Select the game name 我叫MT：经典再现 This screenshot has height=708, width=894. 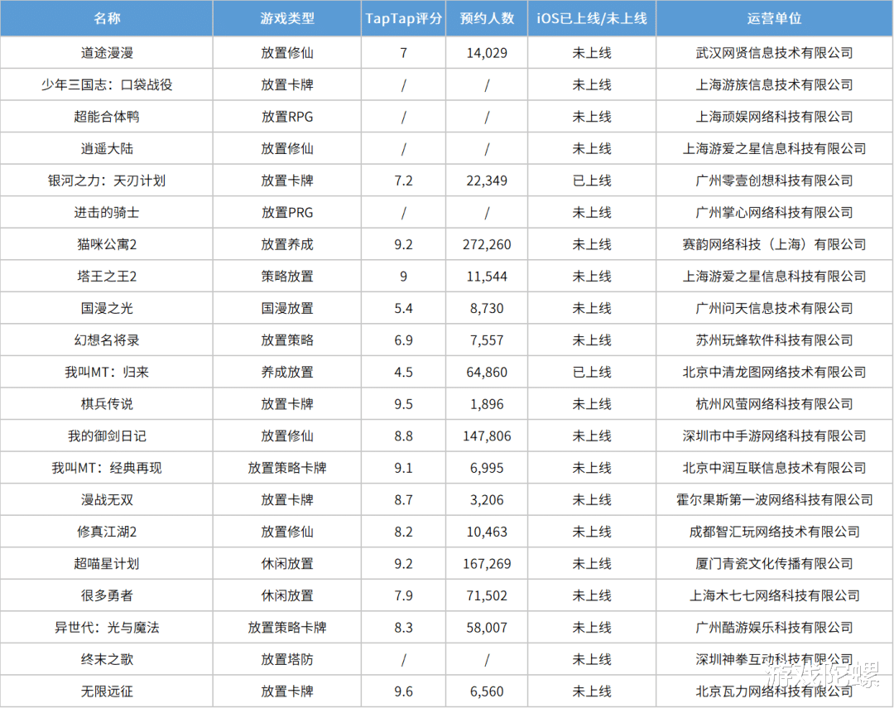pyautogui.click(x=107, y=469)
